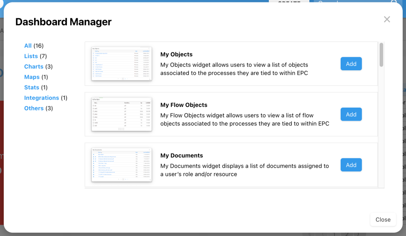The width and height of the screenshot is (406, 236).
Task: Filter widgets by Charts category
Action: [34, 67]
